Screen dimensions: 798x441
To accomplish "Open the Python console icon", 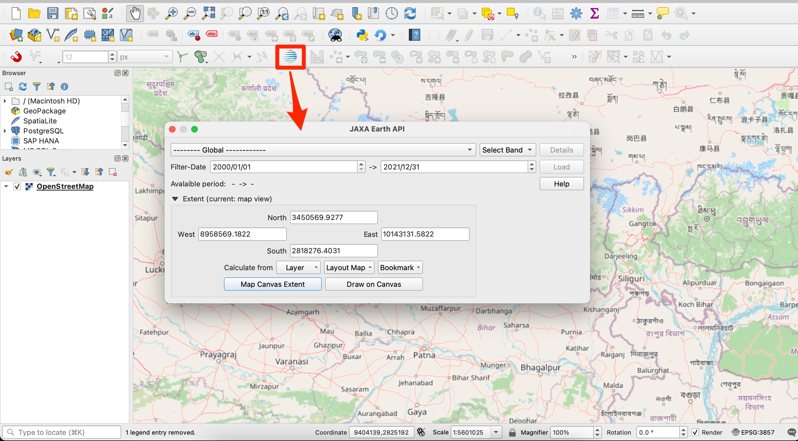I will tap(362, 35).
